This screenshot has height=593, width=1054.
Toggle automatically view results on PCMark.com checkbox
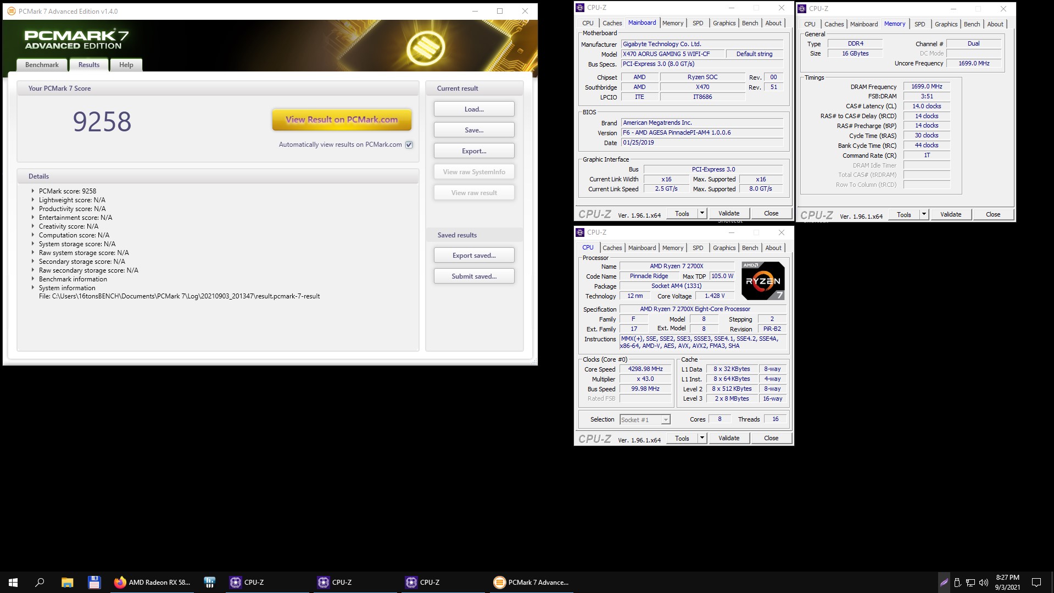(409, 145)
